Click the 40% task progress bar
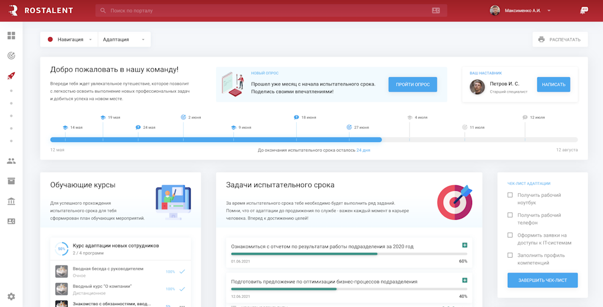 pos(349,289)
